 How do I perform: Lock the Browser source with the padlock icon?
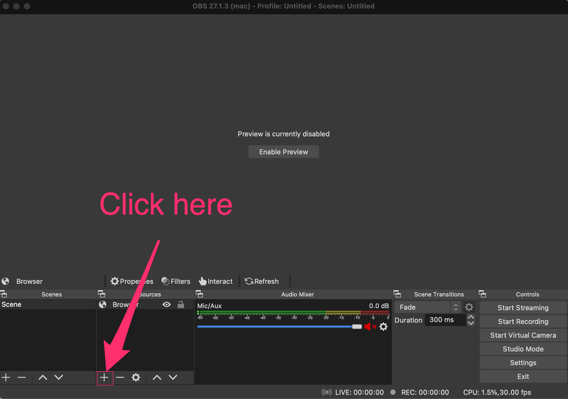point(181,305)
